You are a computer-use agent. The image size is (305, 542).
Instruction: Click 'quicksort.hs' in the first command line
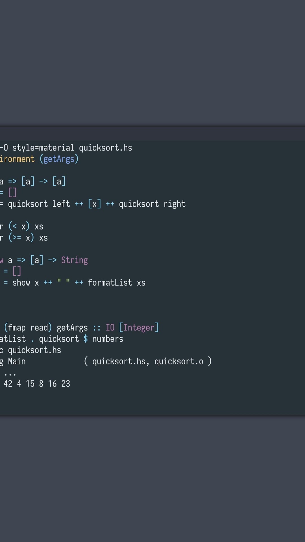click(106, 148)
